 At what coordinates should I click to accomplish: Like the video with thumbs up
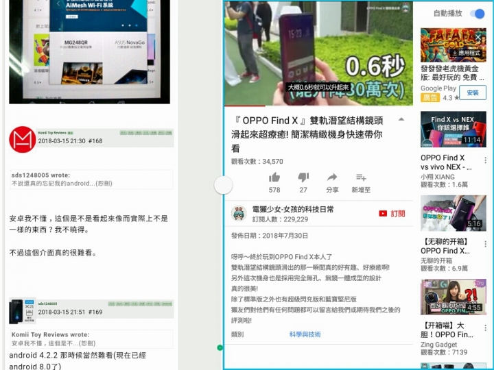pyautogui.click(x=274, y=177)
